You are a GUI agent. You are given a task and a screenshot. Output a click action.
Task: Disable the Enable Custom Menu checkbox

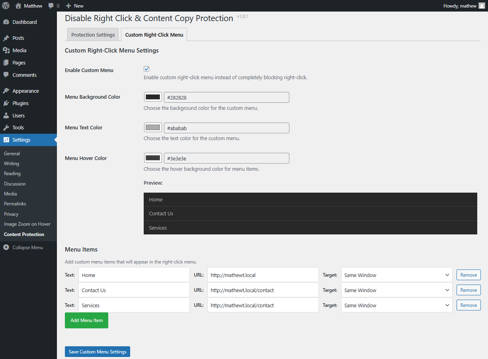click(146, 68)
